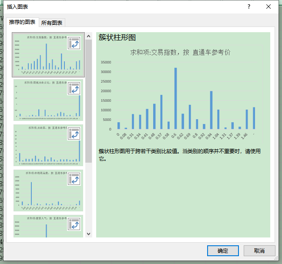
Task: Click the chart list scrollbar thumb
Action: [x=89, y=100]
